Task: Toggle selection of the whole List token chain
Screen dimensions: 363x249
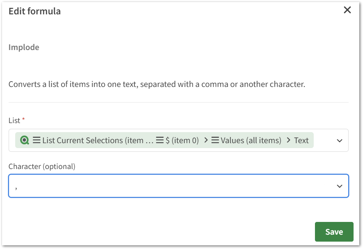Action: 164,140
